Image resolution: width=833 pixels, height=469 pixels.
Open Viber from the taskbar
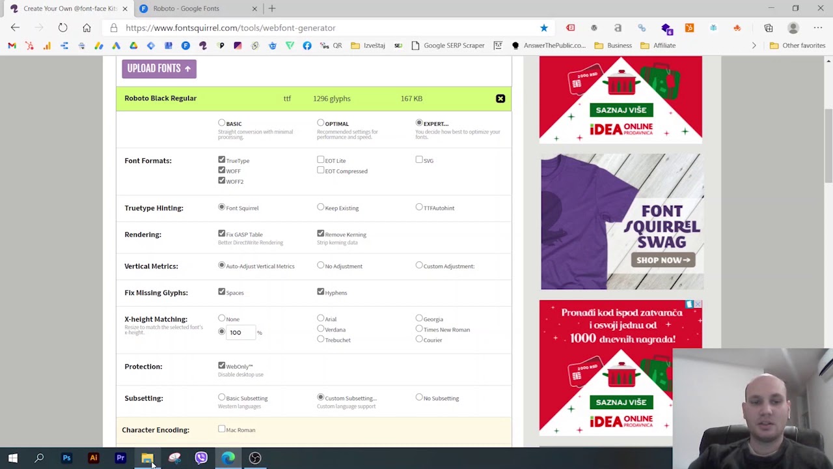point(201,458)
